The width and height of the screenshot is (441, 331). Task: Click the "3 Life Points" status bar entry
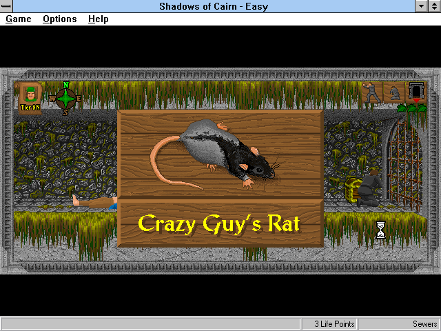click(x=329, y=324)
